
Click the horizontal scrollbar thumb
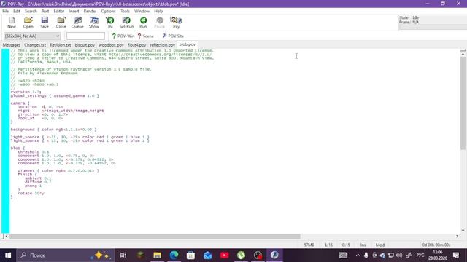coord(155,236)
